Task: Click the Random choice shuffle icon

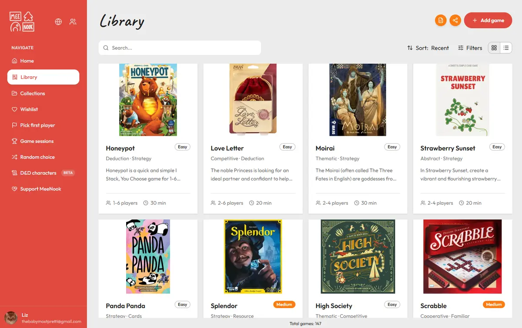Action: (15, 157)
